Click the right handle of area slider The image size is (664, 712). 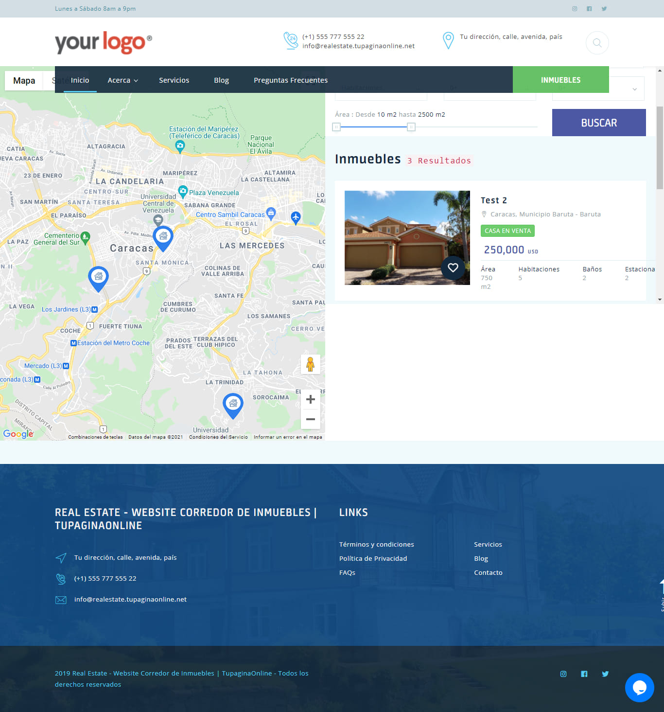(x=411, y=127)
